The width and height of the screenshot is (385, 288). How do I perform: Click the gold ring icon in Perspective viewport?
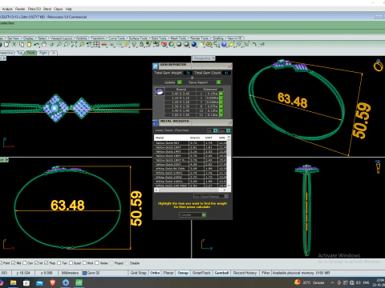pos(379,66)
